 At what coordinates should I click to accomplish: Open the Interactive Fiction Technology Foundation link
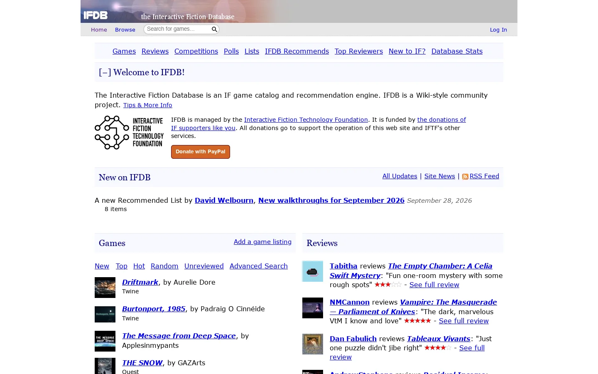[306, 120]
